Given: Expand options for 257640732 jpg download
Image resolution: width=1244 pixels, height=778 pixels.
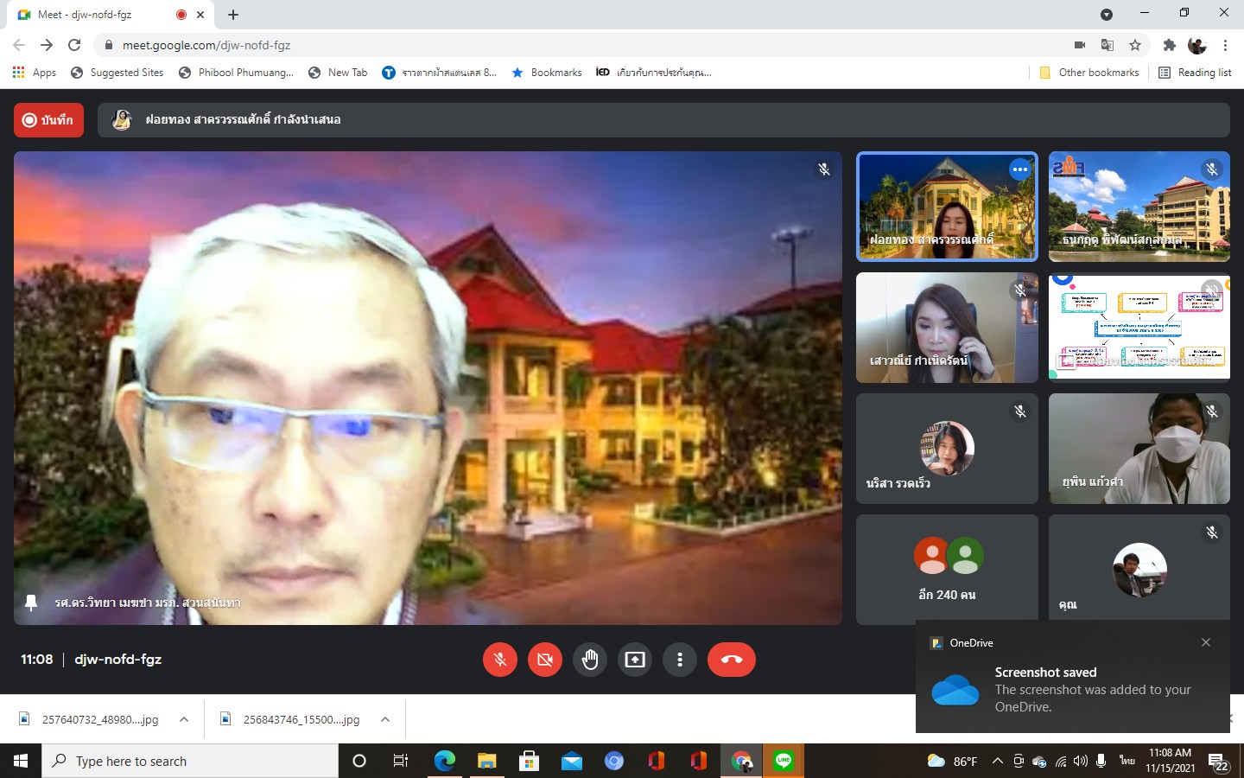Looking at the screenshot, I should point(184,719).
